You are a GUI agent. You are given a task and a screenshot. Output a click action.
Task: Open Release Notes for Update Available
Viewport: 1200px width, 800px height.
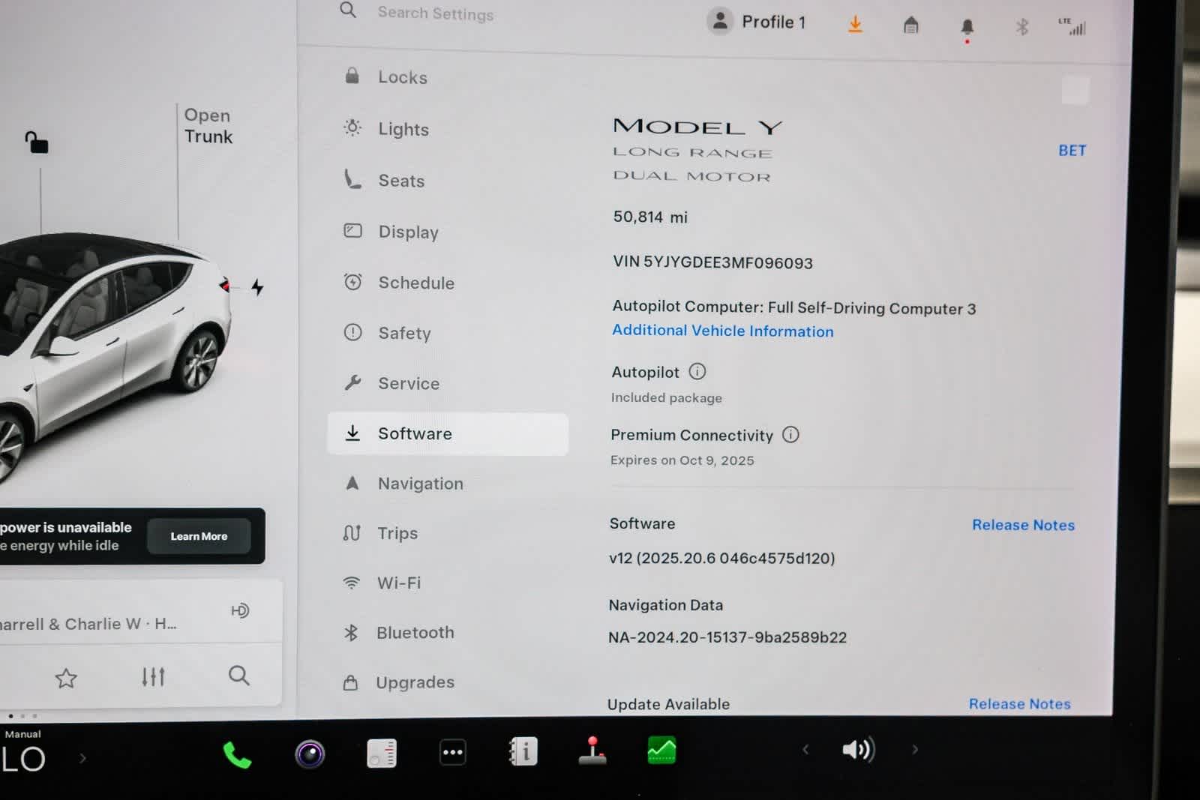click(1019, 704)
